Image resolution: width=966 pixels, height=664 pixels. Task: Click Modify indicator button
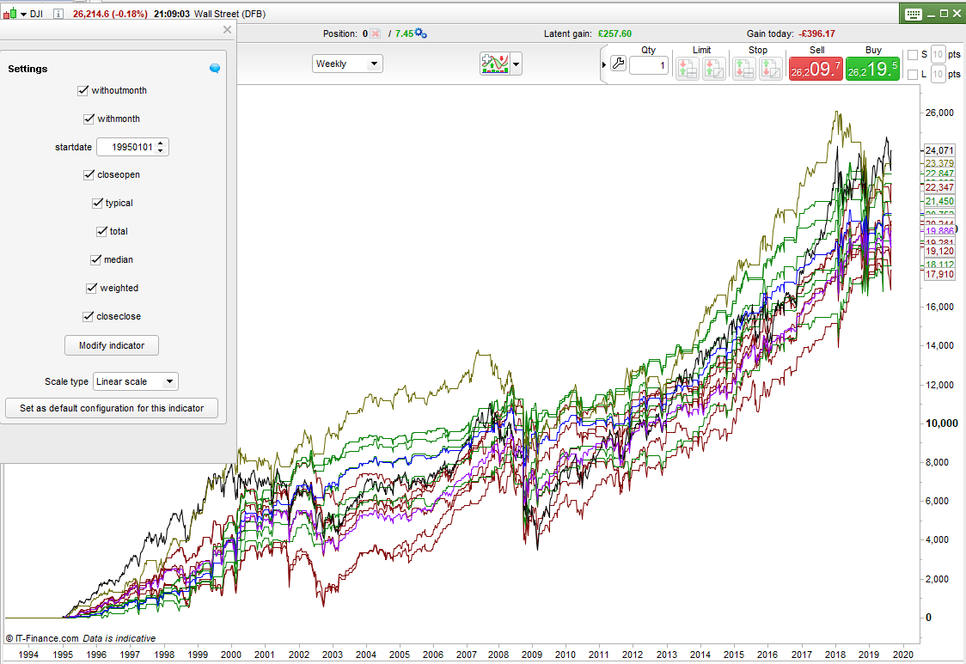pos(112,345)
